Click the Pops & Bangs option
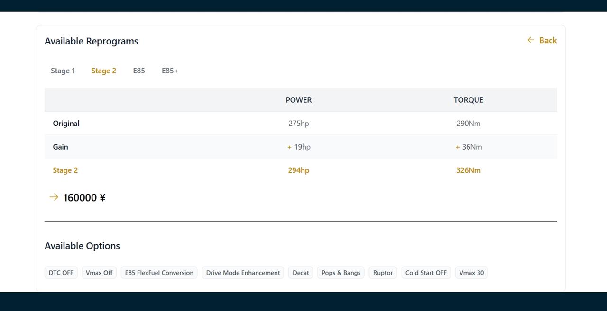Screen dimensions: 607x311 (341, 273)
